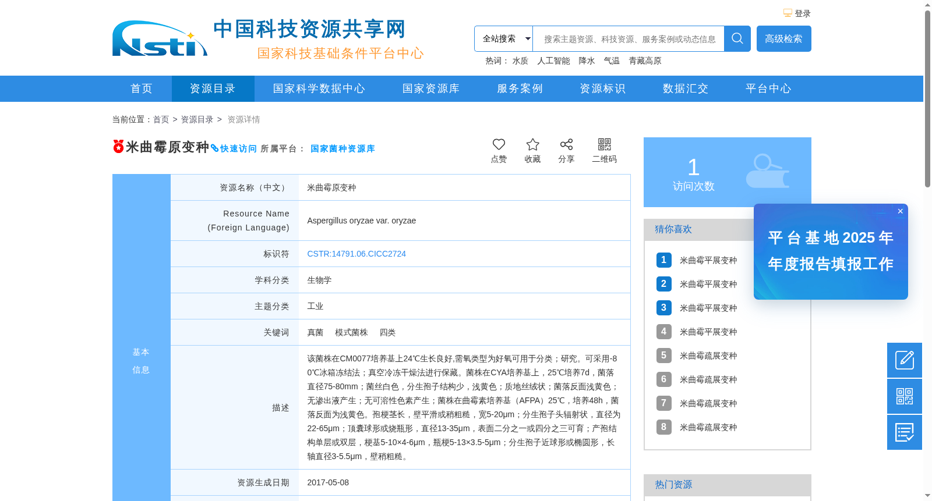Screen dimensions: 932x501
Task: Focus the resource search input field
Action: click(x=629, y=39)
